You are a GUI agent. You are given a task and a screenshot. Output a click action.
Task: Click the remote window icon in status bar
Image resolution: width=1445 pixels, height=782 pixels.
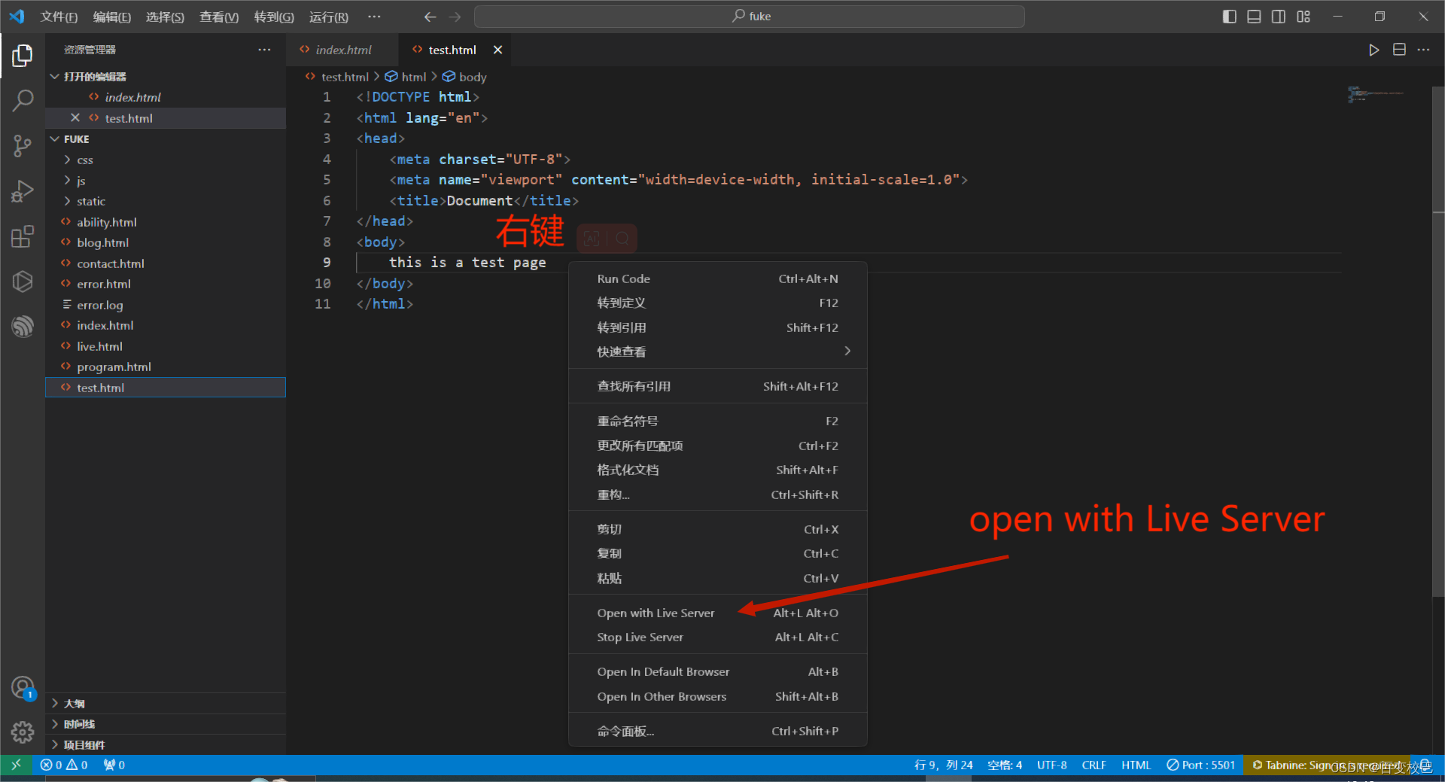tap(17, 765)
